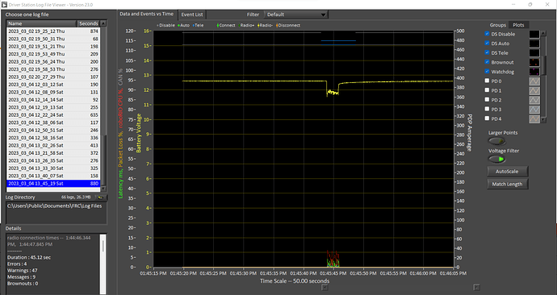The image size is (557, 295).
Task: Click the graph palette icon at bottom right
Action: point(477,287)
